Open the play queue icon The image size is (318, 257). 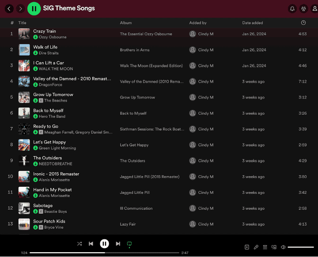tap(265, 247)
